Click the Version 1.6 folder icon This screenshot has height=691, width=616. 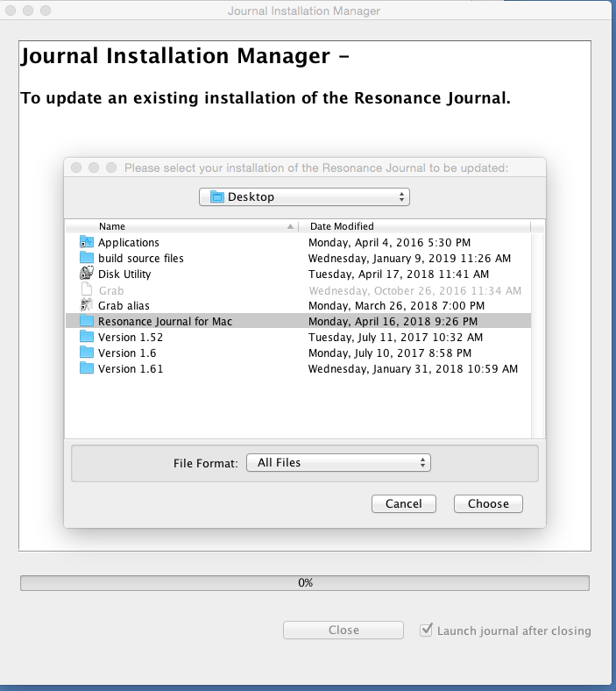pos(87,353)
